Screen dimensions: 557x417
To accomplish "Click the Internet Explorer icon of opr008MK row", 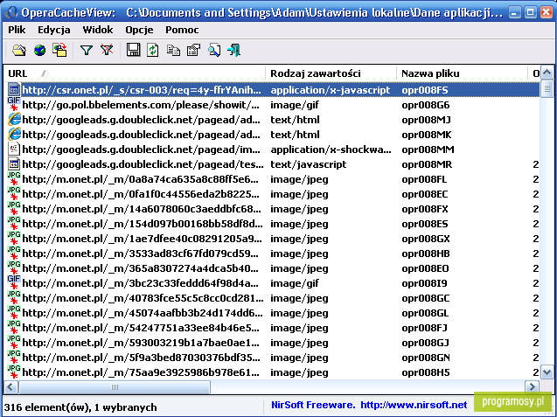I will (x=14, y=135).
